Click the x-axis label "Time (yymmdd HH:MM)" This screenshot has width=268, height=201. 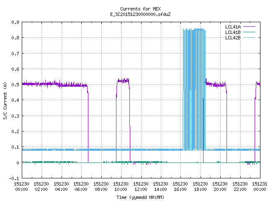click(x=140, y=197)
